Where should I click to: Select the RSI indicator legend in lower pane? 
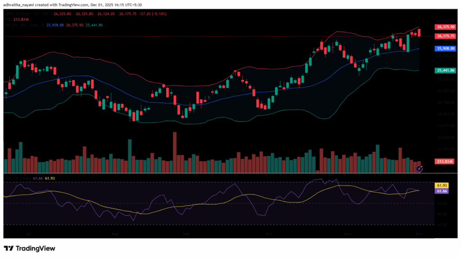pos(18,179)
